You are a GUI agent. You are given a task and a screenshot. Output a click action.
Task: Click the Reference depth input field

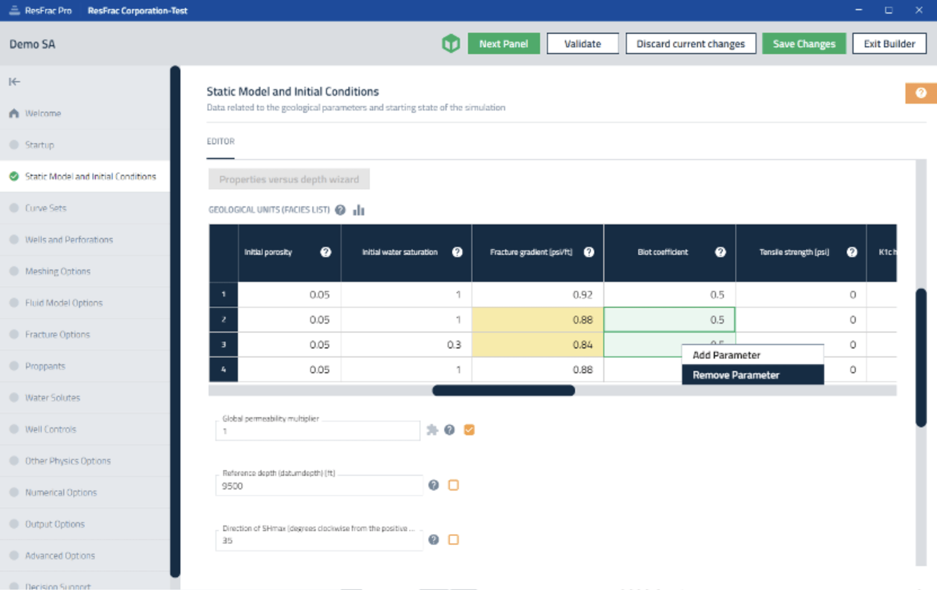319,487
